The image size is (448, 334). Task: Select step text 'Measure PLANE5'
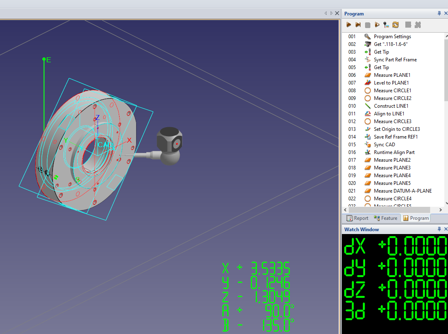[x=392, y=183]
